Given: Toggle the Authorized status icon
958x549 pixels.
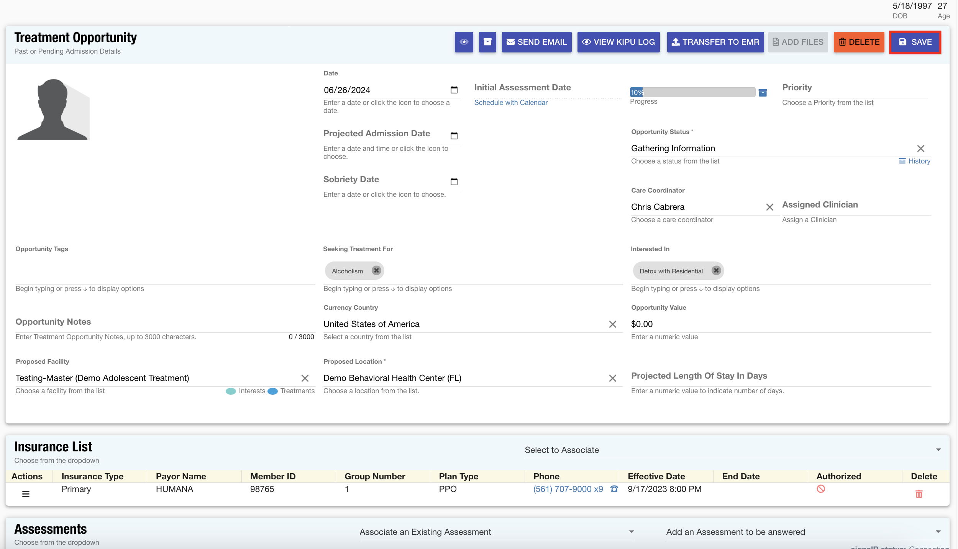Looking at the screenshot, I should (820, 489).
